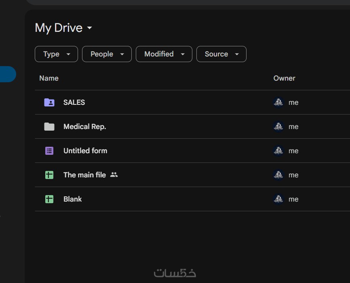Open the People filter dropdown
This screenshot has width=350, height=283.
coord(107,54)
